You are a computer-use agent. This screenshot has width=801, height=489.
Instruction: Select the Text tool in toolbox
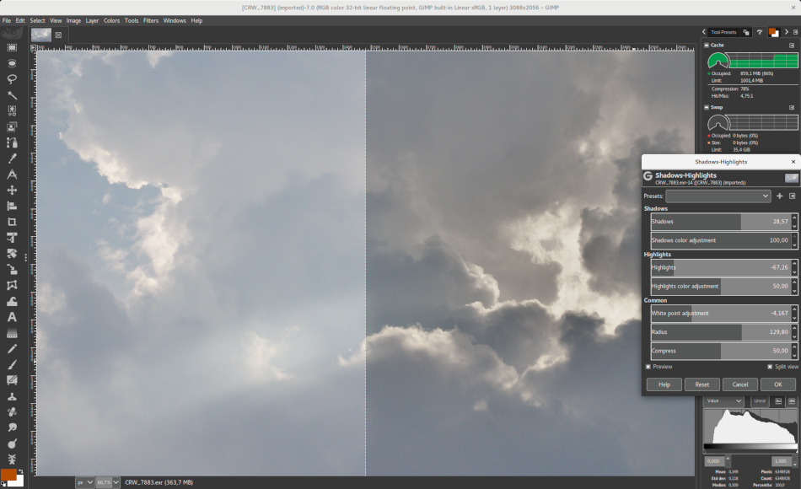point(13,317)
